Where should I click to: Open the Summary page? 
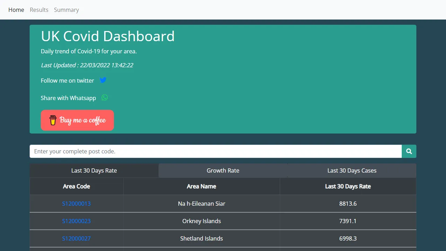coord(66,10)
